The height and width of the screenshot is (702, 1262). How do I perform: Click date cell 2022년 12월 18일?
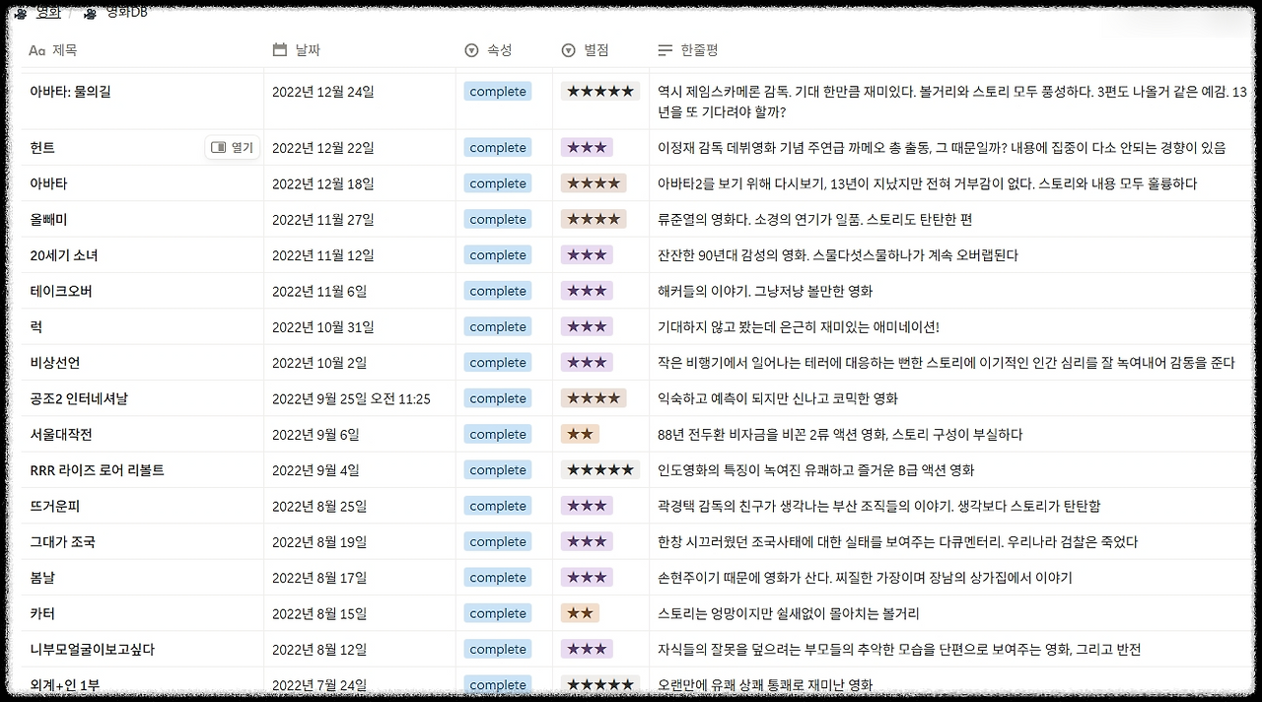pyautogui.click(x=323, y=183)
